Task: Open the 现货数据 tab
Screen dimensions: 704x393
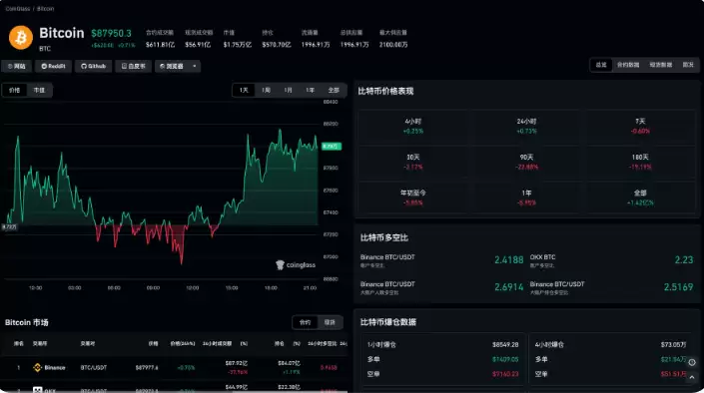Action: (x=661, y=65)
